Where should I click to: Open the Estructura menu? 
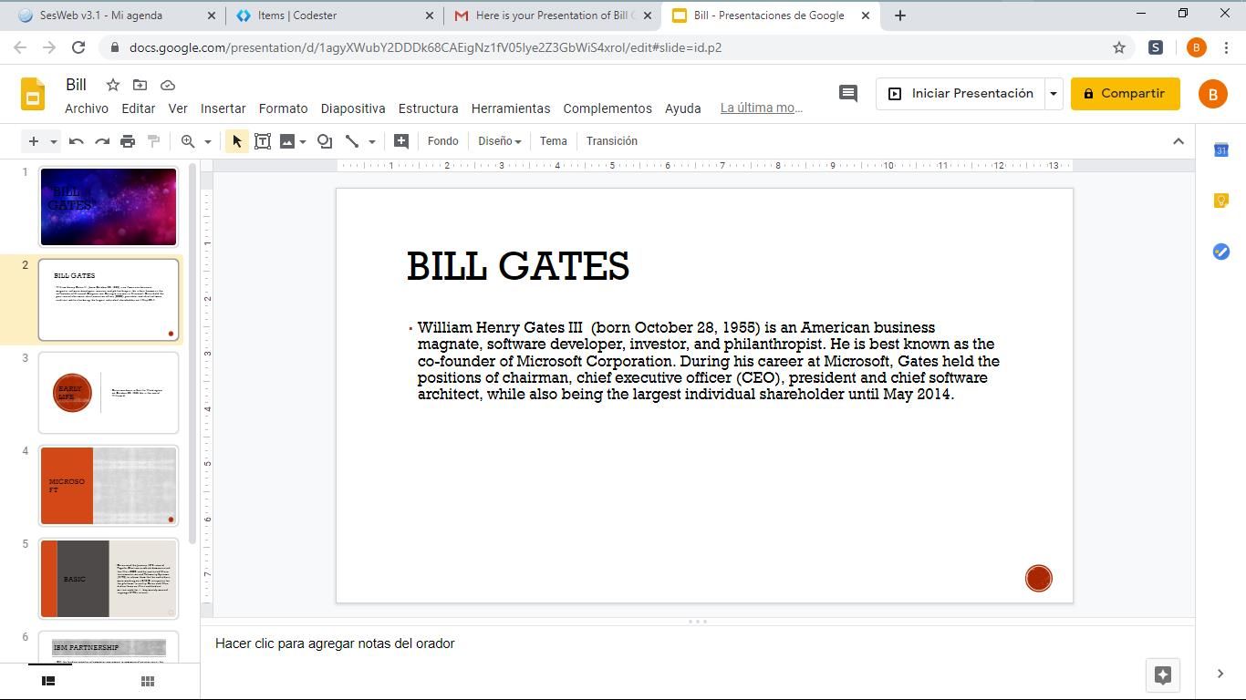[x=429, y=108]
